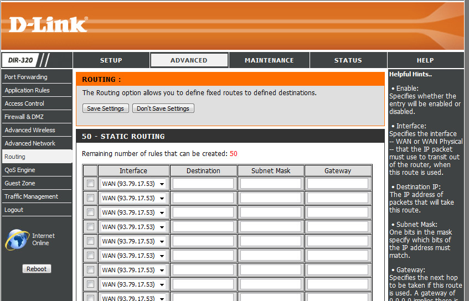Enable the third static route checkbox
This screenshot has height=301, width=469.
90,212
